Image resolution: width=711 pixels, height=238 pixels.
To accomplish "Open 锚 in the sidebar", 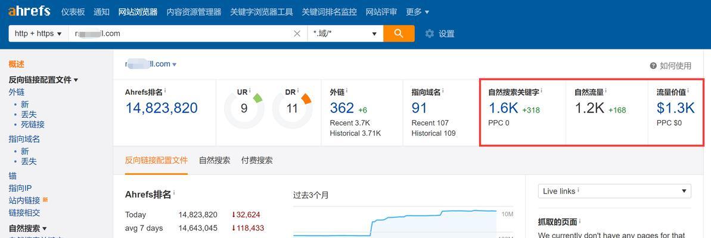I will [13, 176].
